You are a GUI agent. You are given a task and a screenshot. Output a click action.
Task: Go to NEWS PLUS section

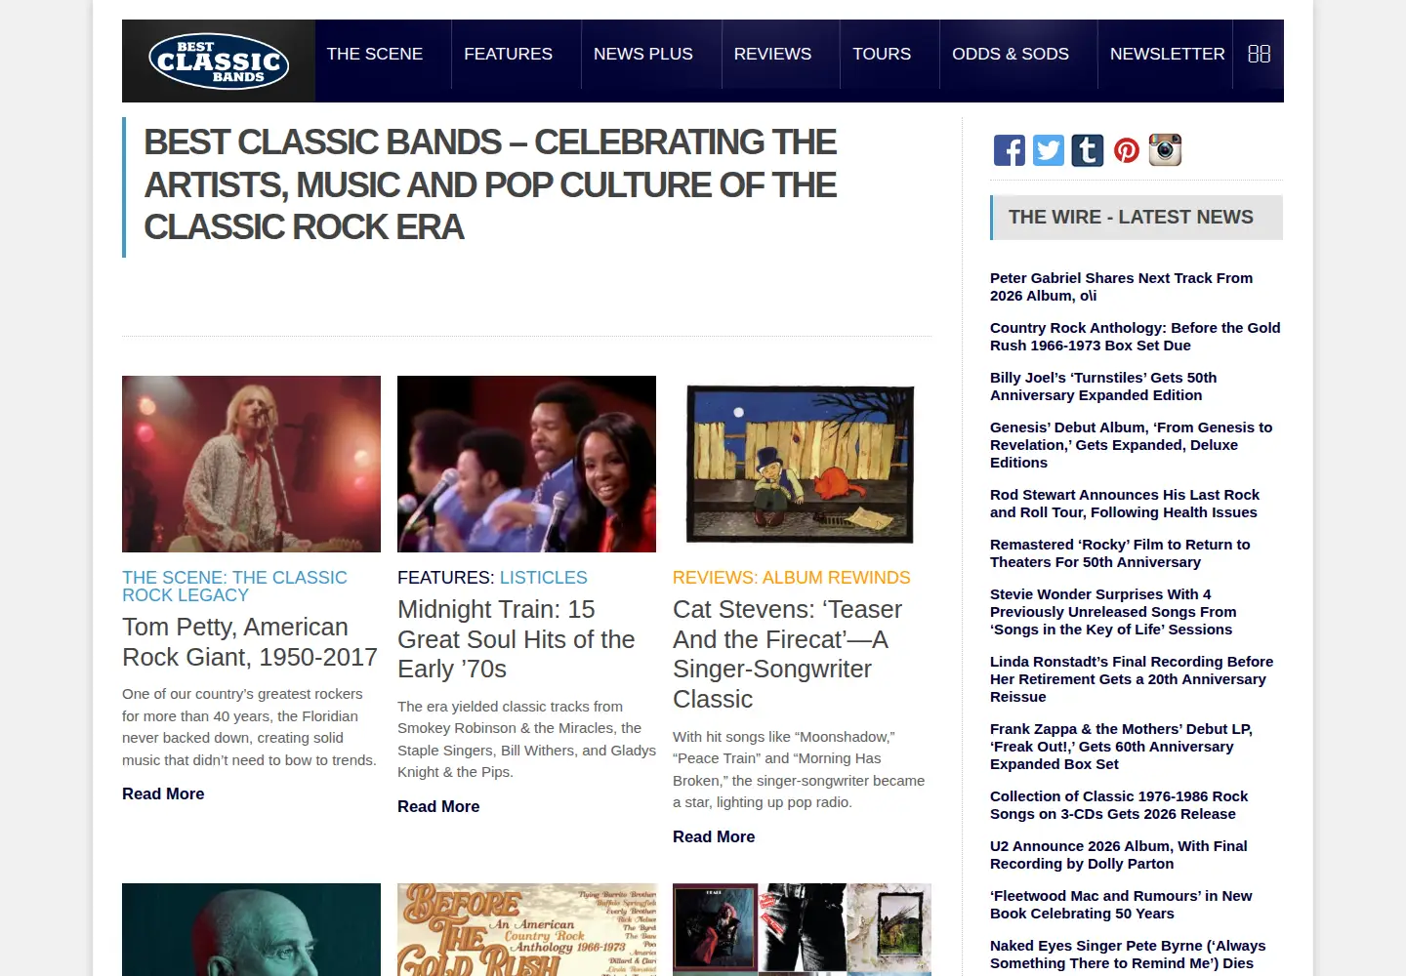643,54
